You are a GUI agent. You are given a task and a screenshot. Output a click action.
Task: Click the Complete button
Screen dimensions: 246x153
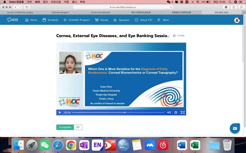[65, 127]
